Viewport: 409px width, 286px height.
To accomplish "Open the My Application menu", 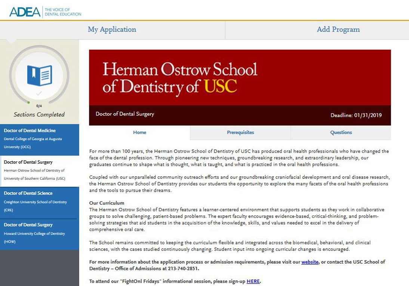I will pos(112,29).
